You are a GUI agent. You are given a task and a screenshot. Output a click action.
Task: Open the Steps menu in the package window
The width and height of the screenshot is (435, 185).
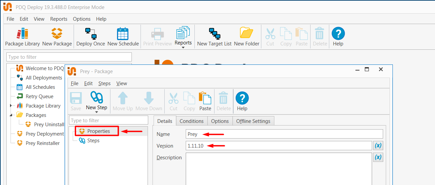(x=104, y=83)
